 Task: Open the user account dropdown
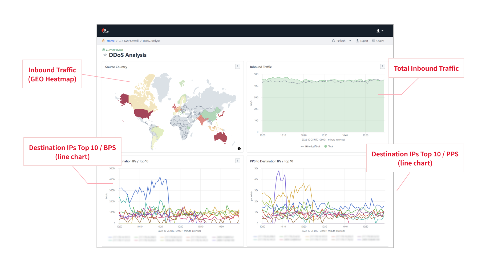(x=380, y=31)
